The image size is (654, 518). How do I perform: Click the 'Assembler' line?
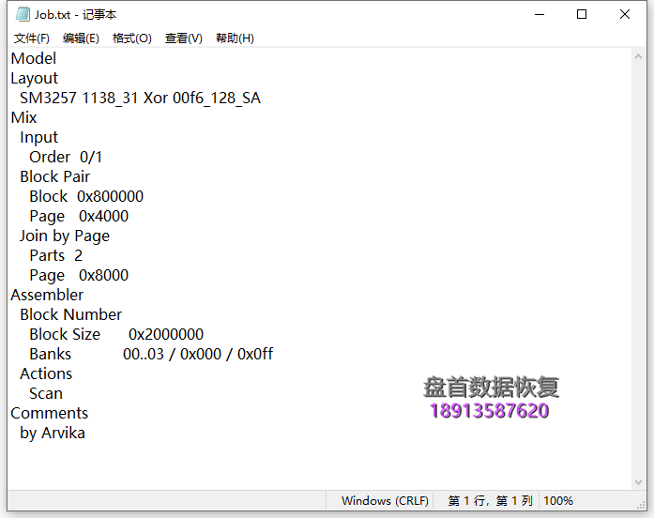point(47,295)
